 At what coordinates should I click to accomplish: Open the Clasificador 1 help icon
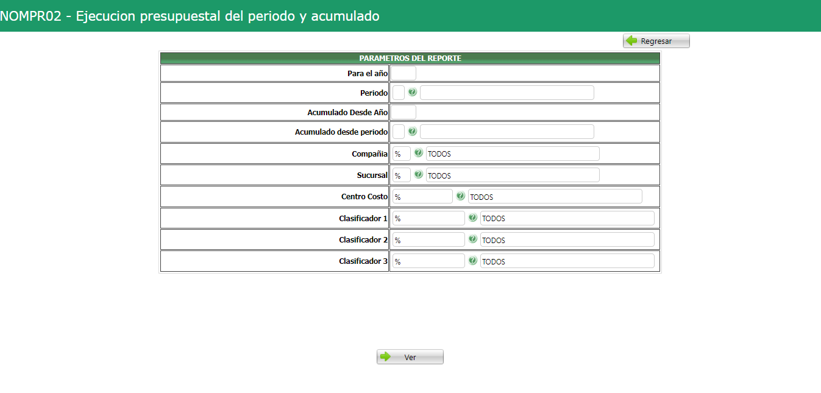[472, 218]
